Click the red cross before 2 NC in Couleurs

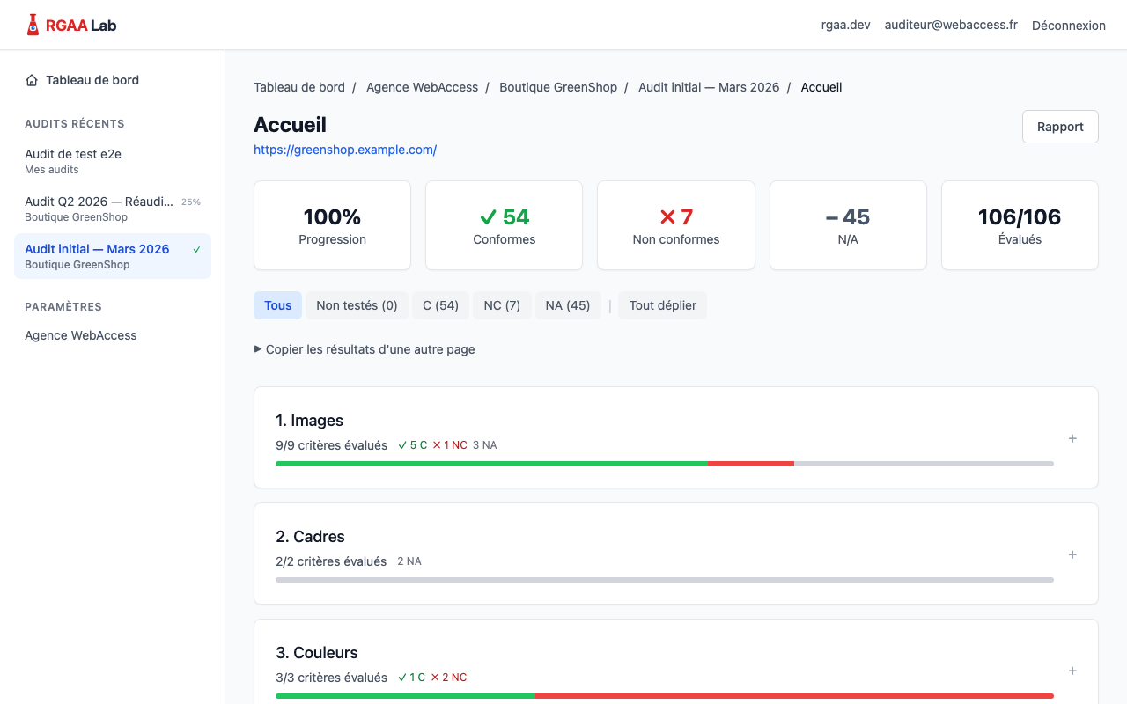pyautogui.click(x=434, y=678)
